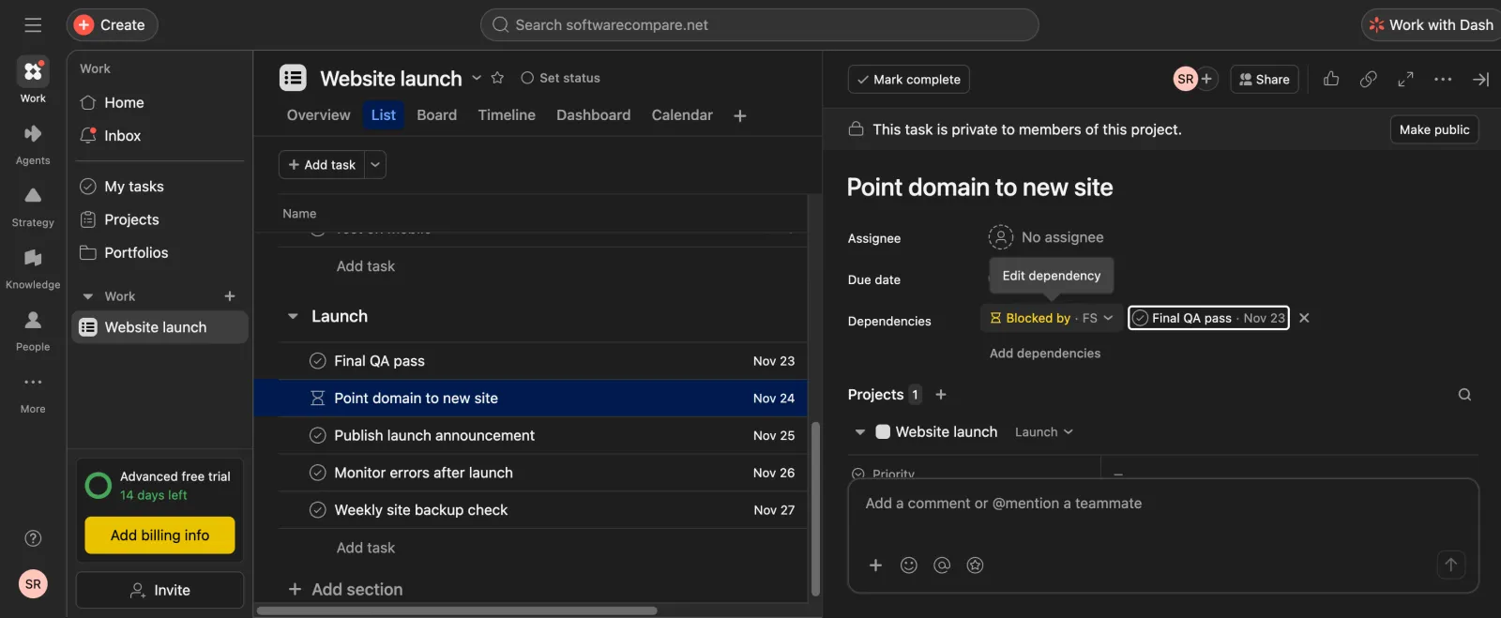Screen dimensions: 1501x618
Task: Select Website launch project in sidebar
Action: pyautogui.click(x=160, y=327)
